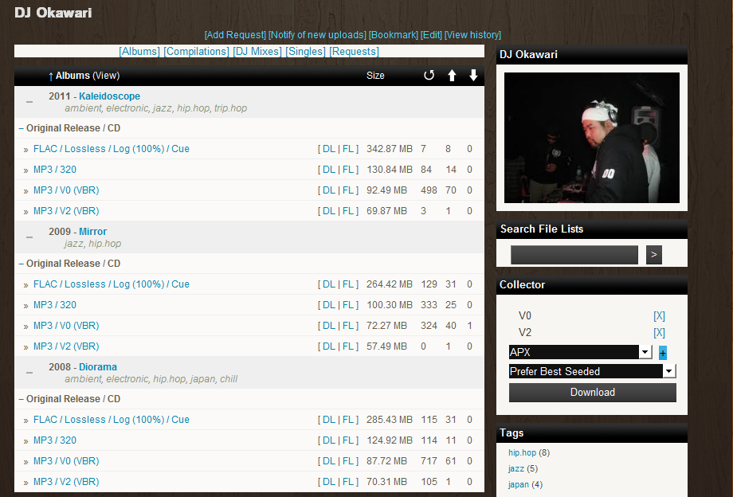Click the seeders up-arrow column icon
Viewport: 733px width, 497px height.
452,76
